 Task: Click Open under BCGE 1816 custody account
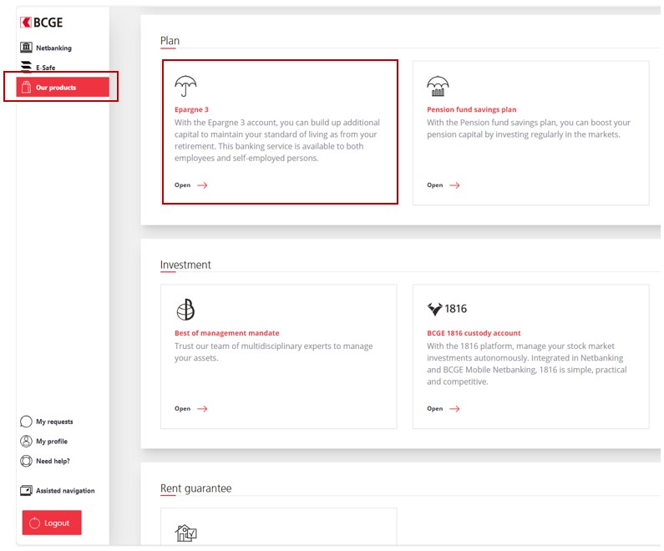435,408
